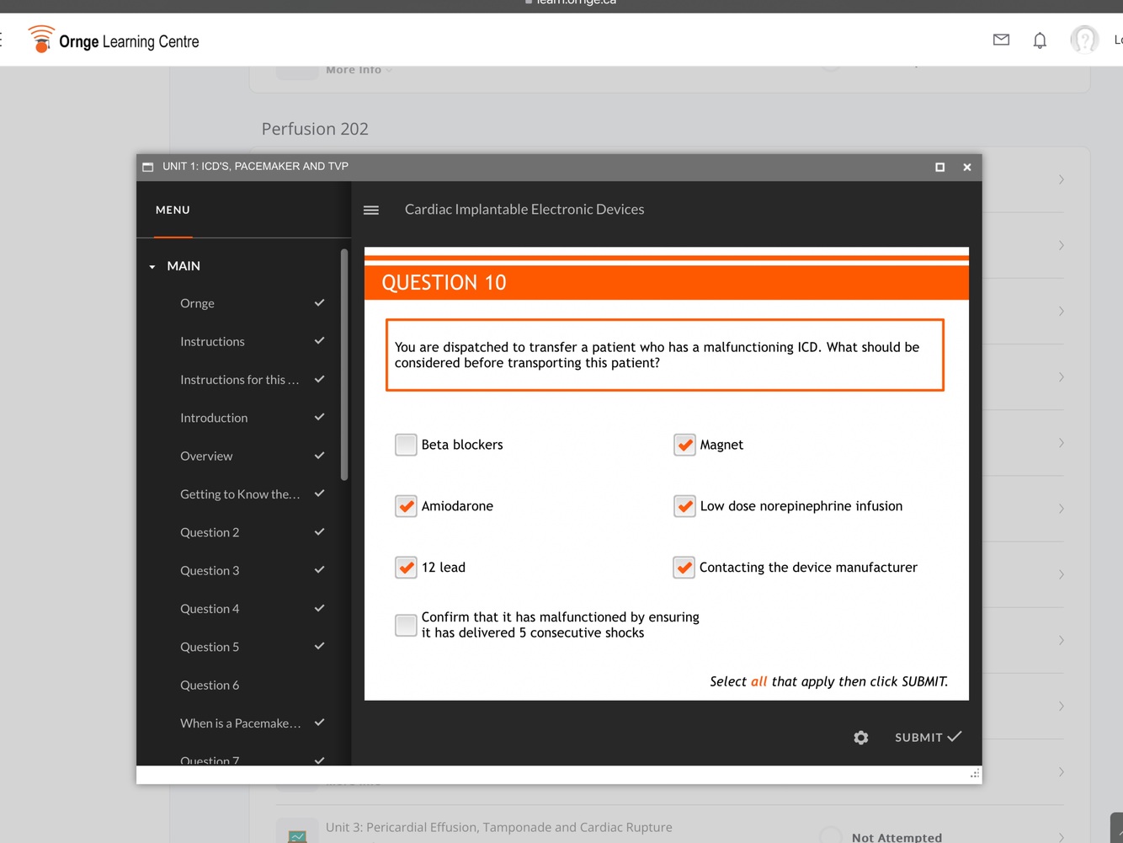
Task: Open the notifications bell icon
Action: [1040, 40]
